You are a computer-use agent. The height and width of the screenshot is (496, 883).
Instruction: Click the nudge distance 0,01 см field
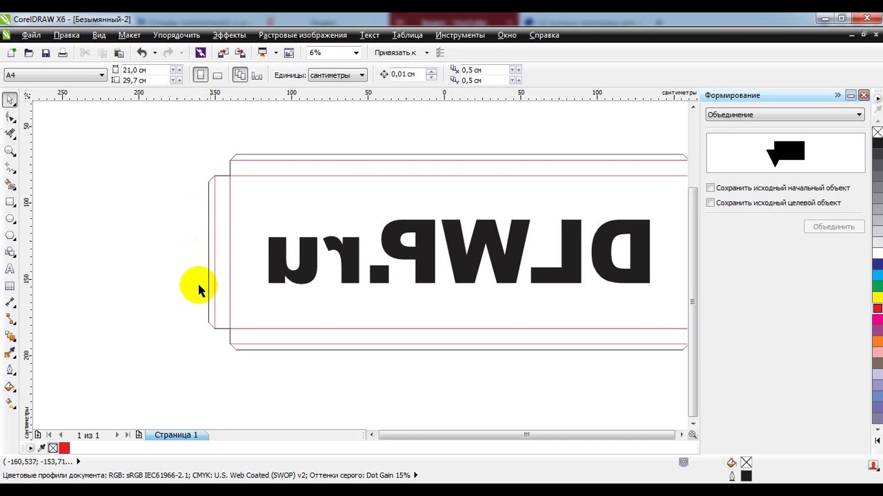[x=408, y=74]
